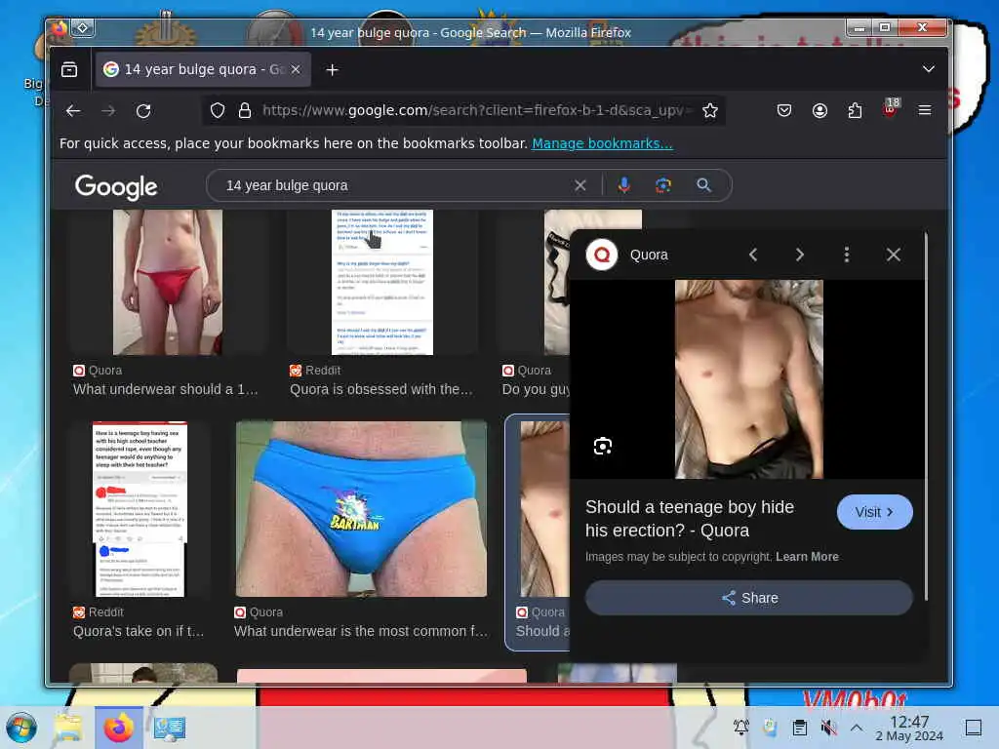Close the image preview panel
The width and height of the screenshot is (999, 749).
click(x=894, y=255)
